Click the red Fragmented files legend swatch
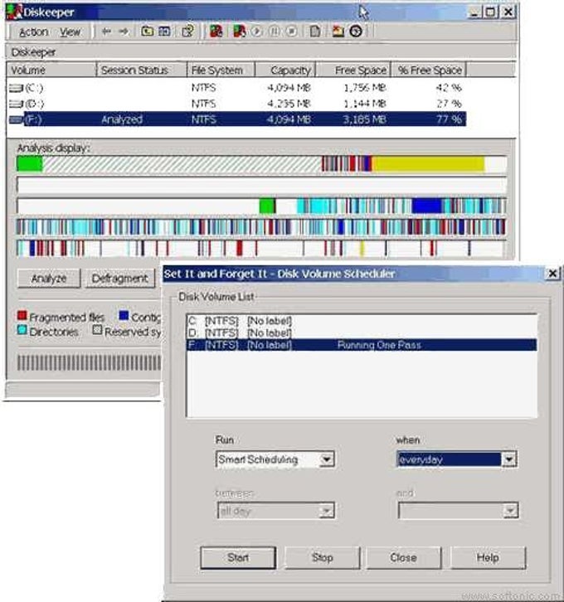This screenshot has width=564, height=602. (22, 316)
